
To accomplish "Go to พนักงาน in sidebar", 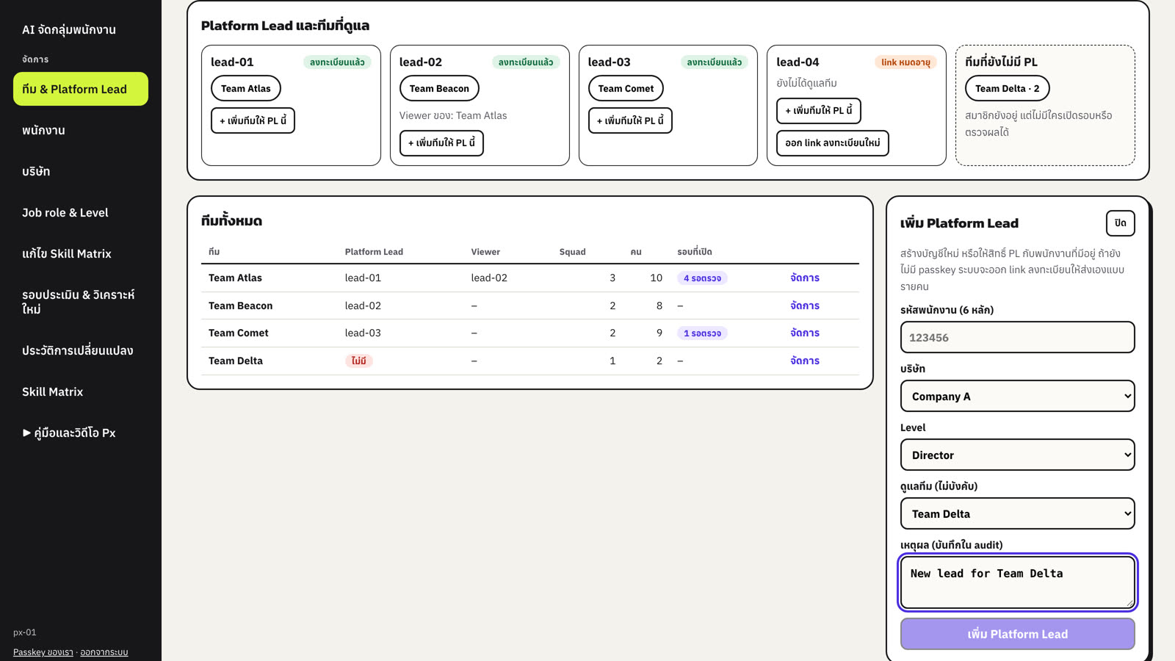I will click(81, 130).
